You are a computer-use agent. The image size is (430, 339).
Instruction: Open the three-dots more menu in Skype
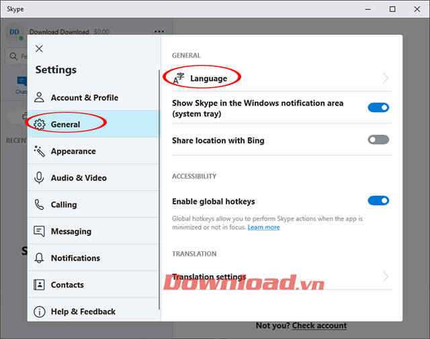(x=159, y=31)
